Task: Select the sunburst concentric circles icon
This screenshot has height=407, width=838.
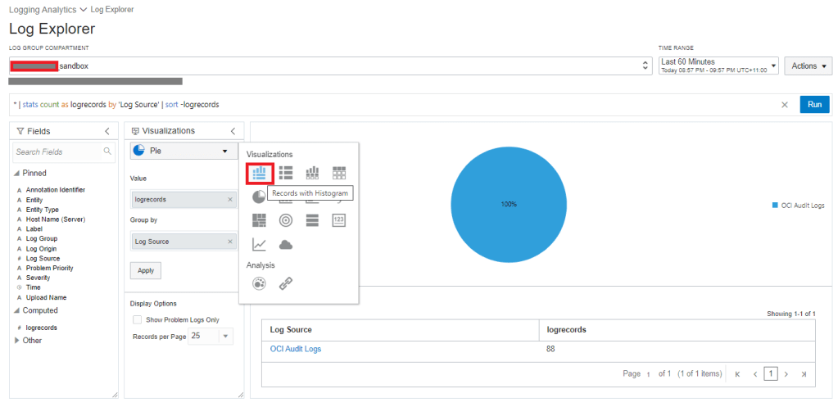Action: (x=286, y=219)
